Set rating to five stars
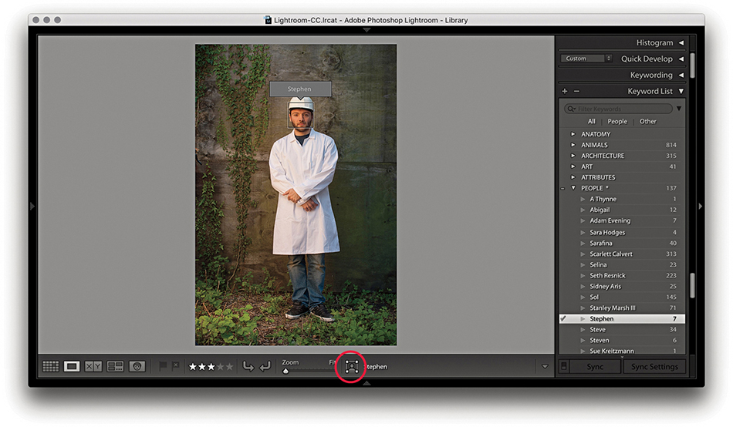The width and height of the screenshot is (733, 427). (x=229, y=367)
